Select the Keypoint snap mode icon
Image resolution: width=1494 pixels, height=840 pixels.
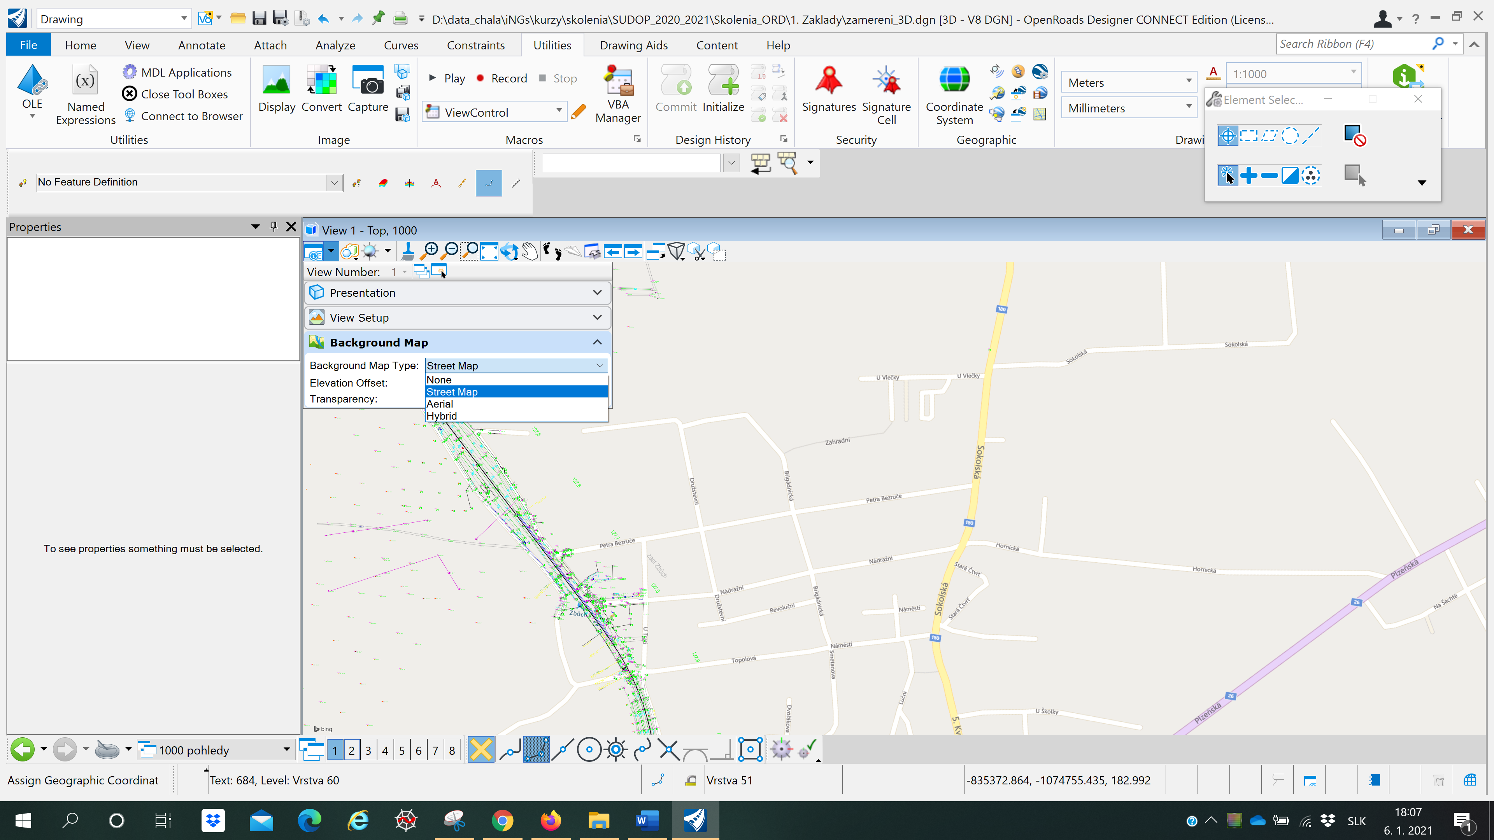pyautogui.click(x=536, y=749)
